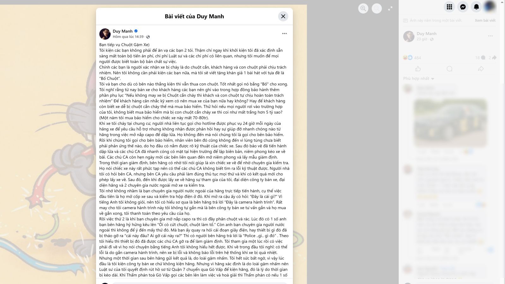Like the photo with thumbs-up button
The width and height of the screenshot is (505, 284).
pos(418,69)
